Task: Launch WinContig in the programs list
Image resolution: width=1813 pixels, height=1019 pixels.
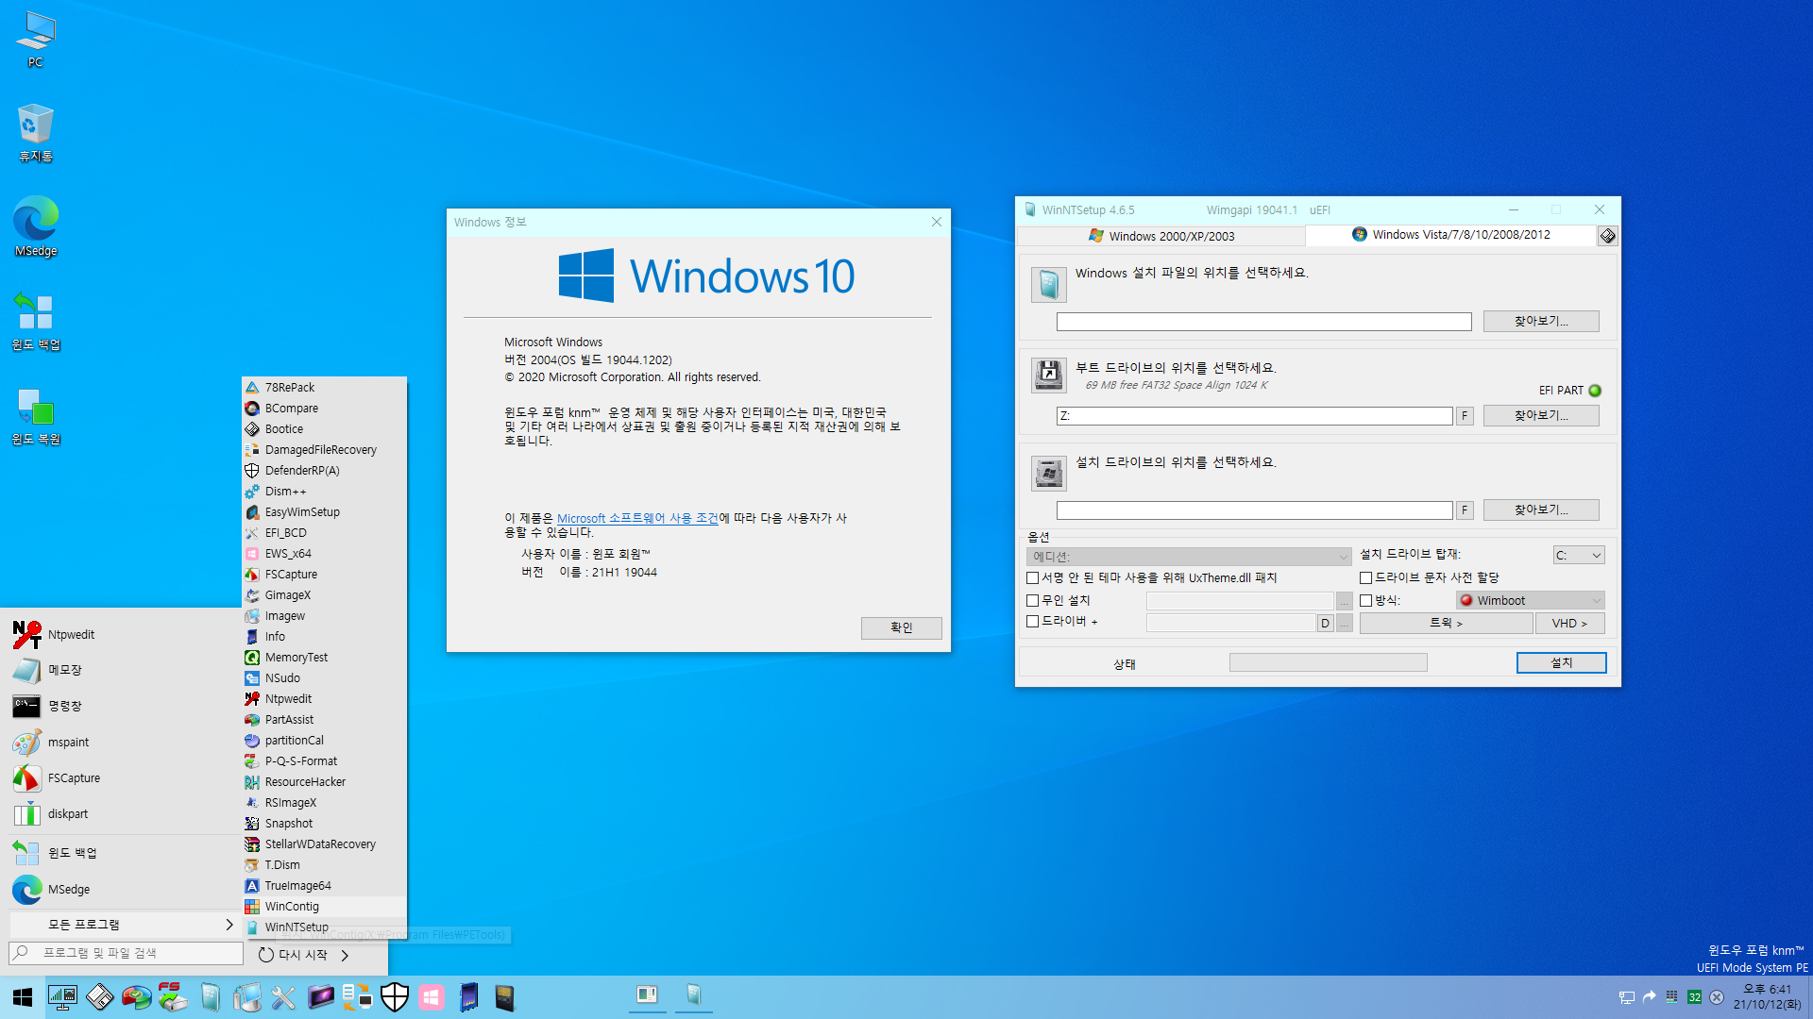Action: [x=324, y=907]
